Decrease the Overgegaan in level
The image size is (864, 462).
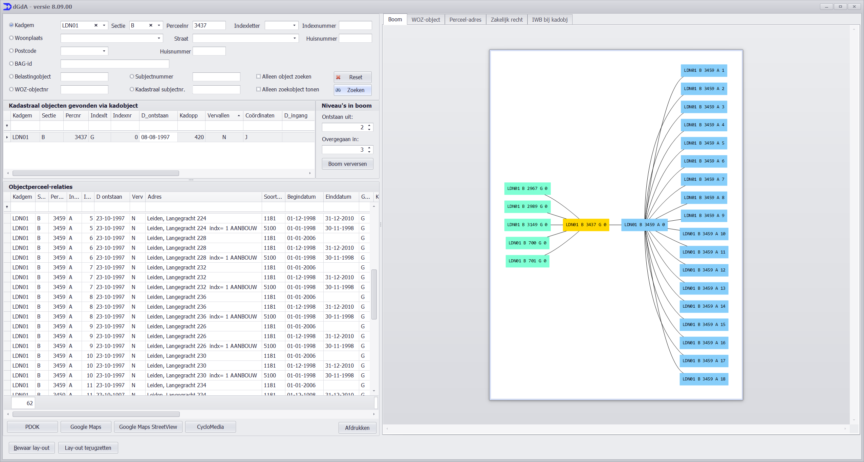[369, 152]
